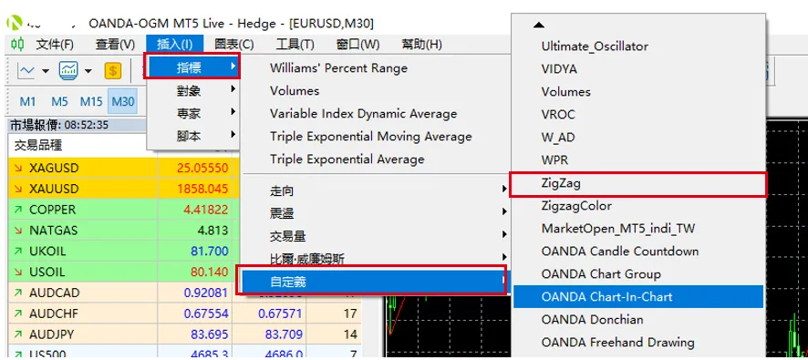Screen dimensions: 808x360
Task: Open the 插入(I) menu
Action: click(175, 45)
